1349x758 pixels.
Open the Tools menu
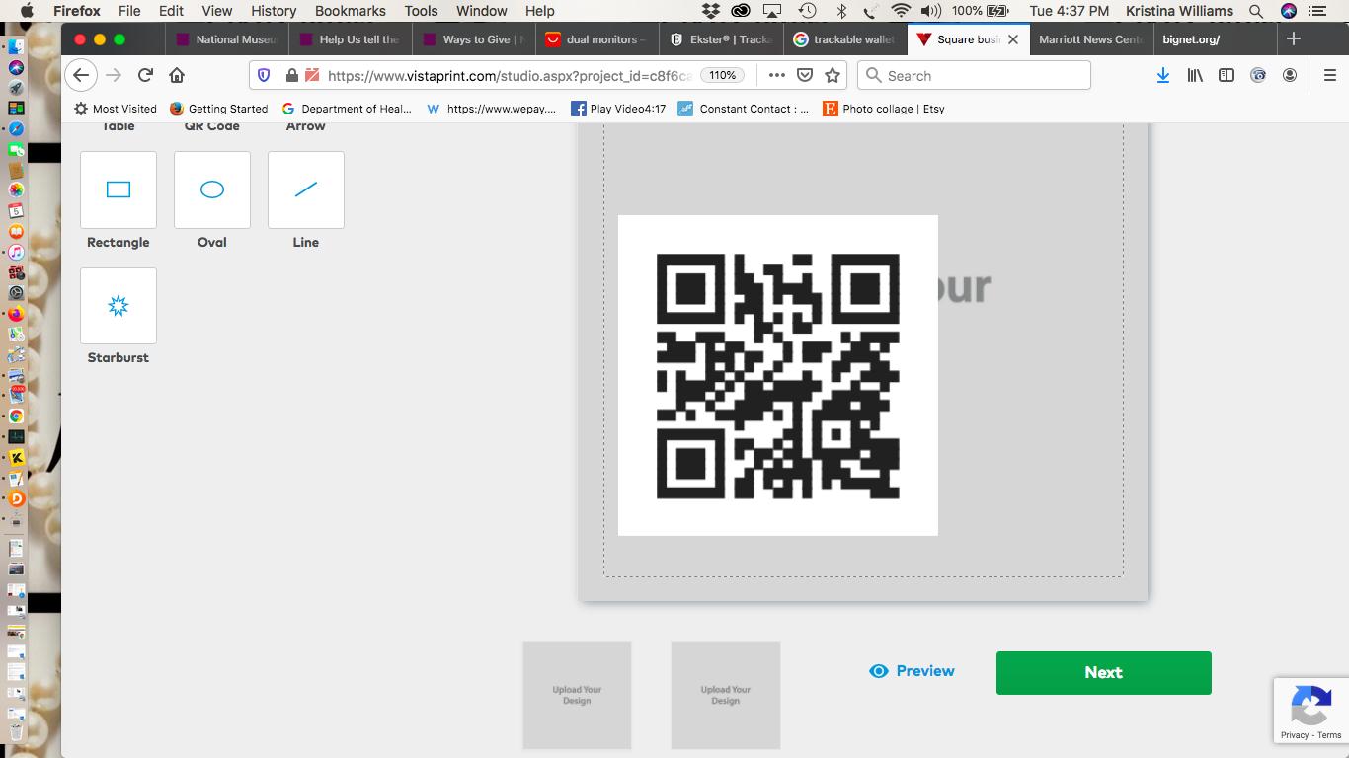[421, 11]
